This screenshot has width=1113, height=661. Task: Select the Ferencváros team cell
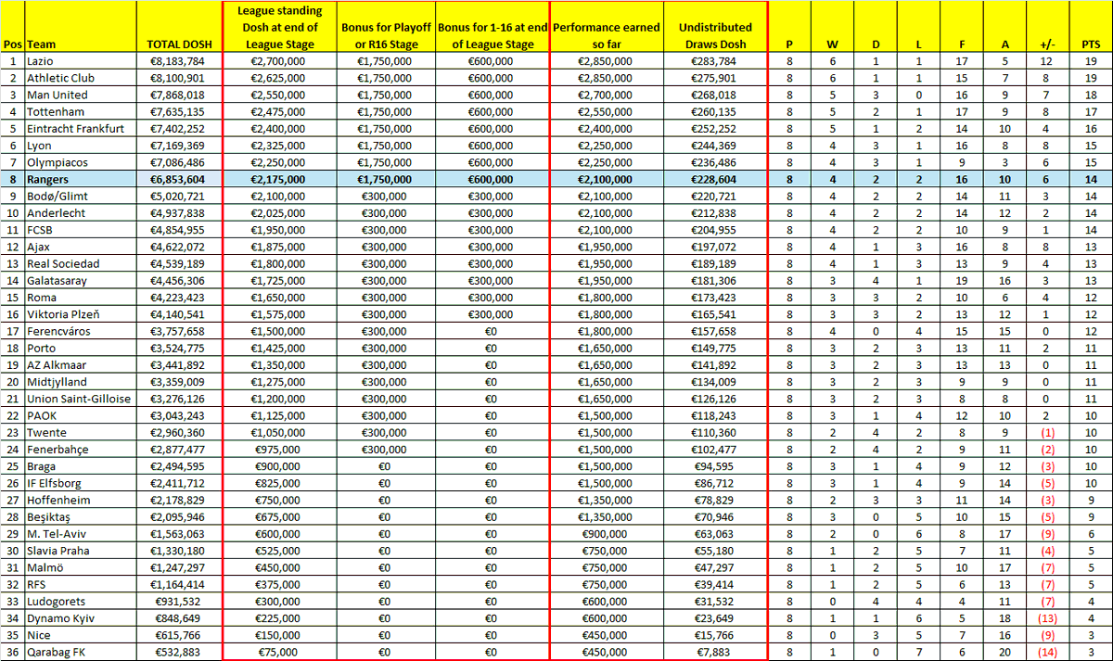coord(81,331)
